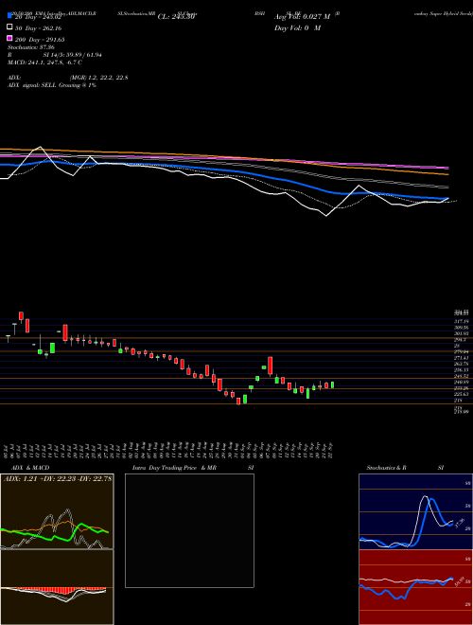Click the 'Intra Day Trading Price & MR' title

pos(174,468)
